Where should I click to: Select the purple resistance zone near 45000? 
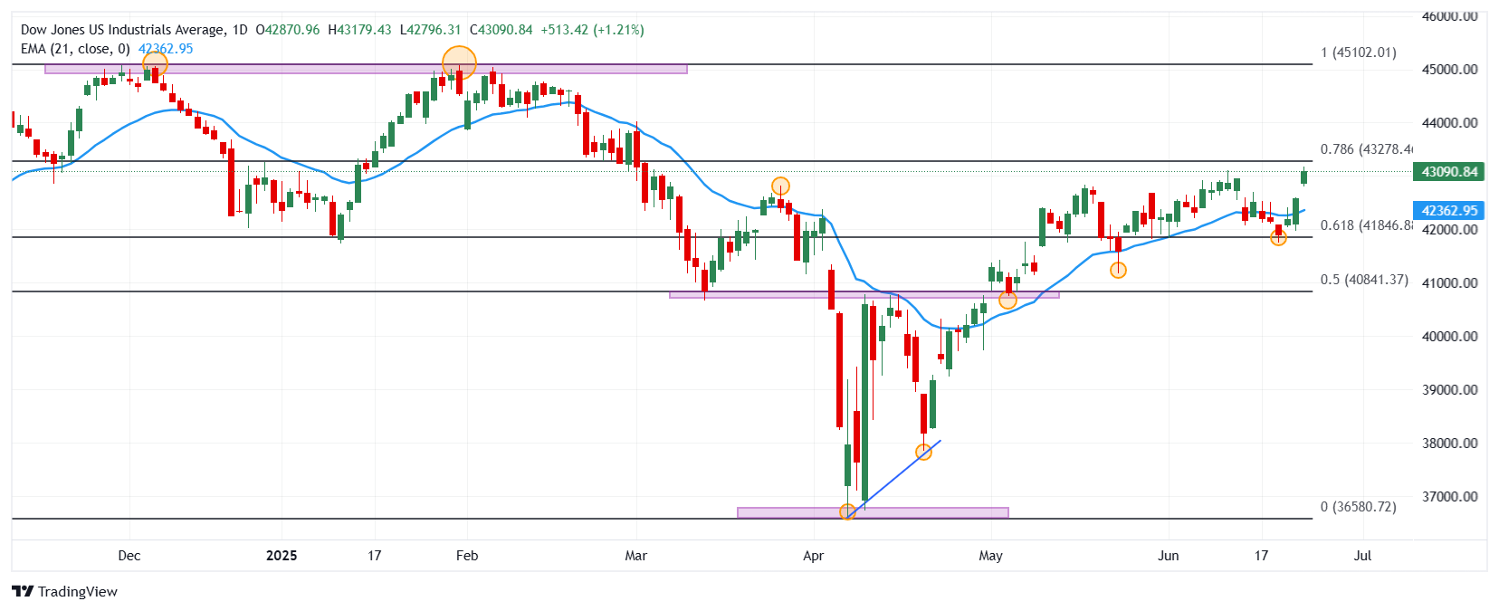[366, 69]
